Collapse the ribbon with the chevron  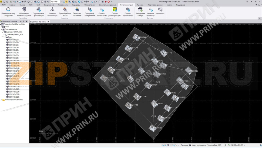[260, 18]
